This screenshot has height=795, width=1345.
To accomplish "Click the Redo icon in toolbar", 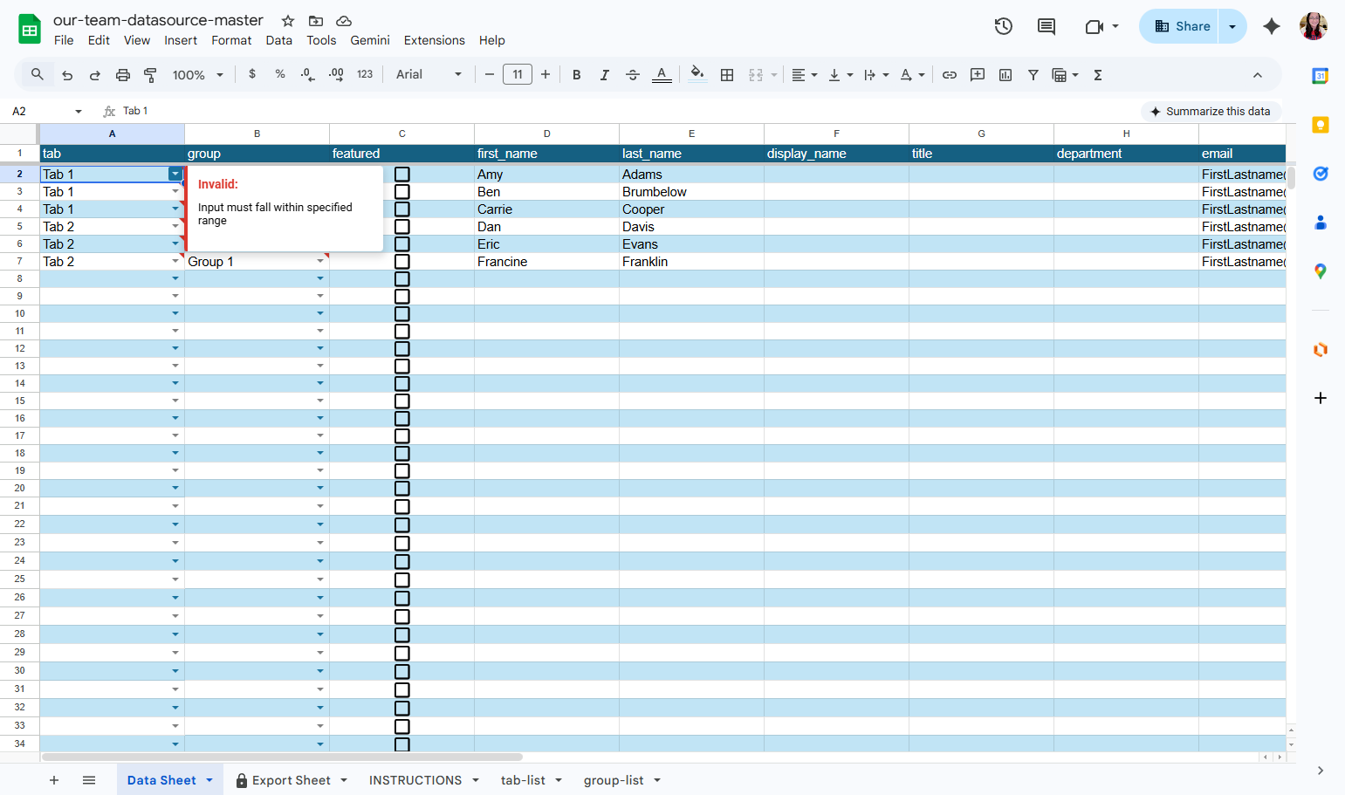I will pos(95,75).
